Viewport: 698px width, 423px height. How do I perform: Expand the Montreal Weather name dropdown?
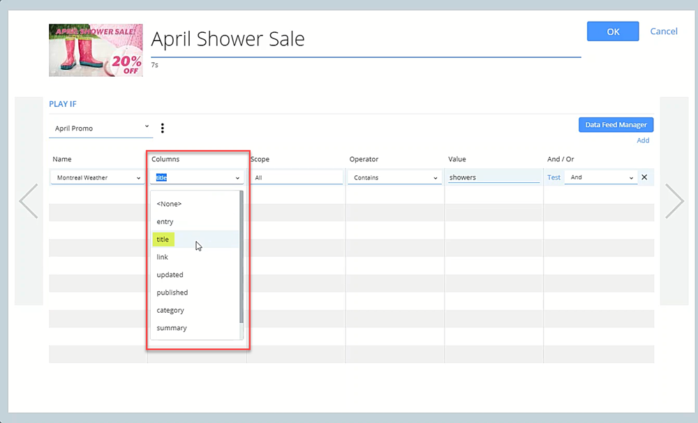click(98, 178)
